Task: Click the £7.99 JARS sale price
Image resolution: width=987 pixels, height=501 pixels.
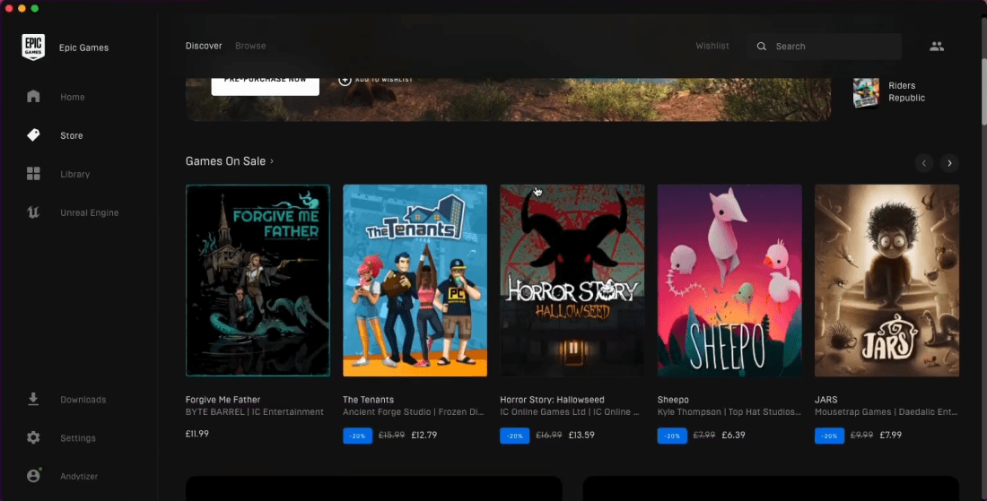Action: (x=891, y=435)
